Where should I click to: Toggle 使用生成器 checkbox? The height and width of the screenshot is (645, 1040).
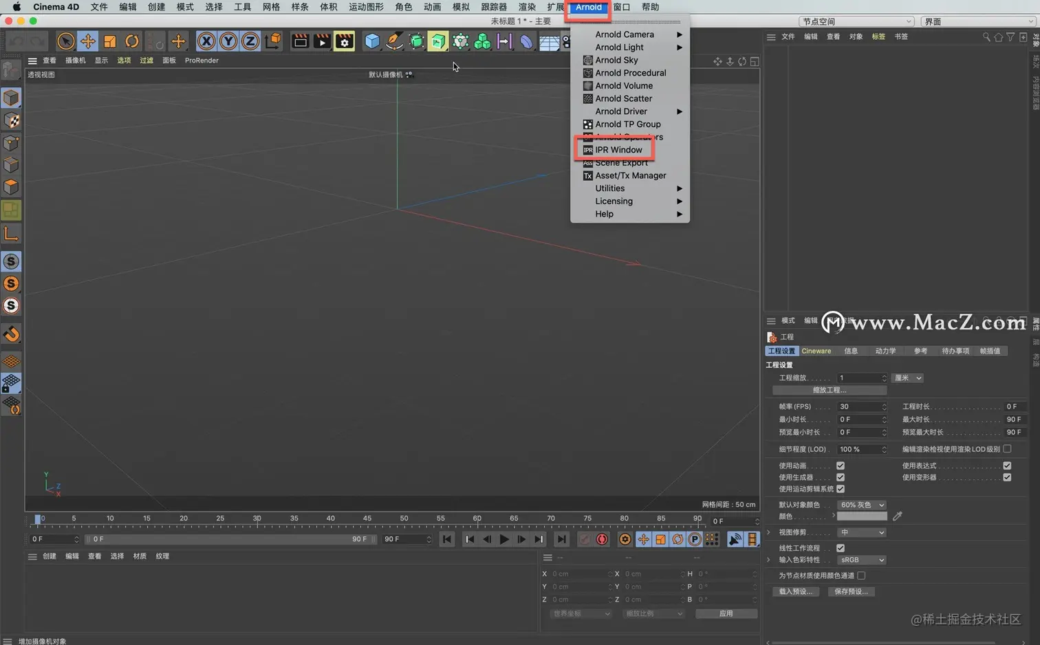click(841, 477)
